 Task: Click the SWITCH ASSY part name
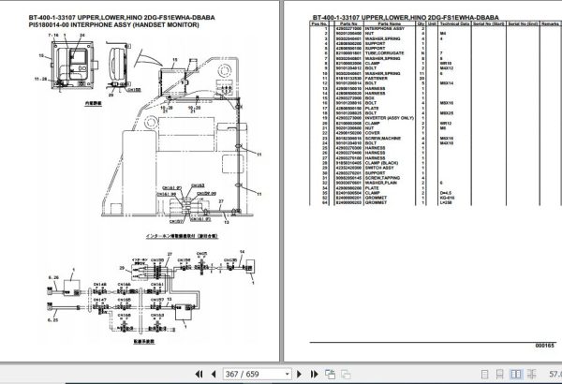[379, 168]
